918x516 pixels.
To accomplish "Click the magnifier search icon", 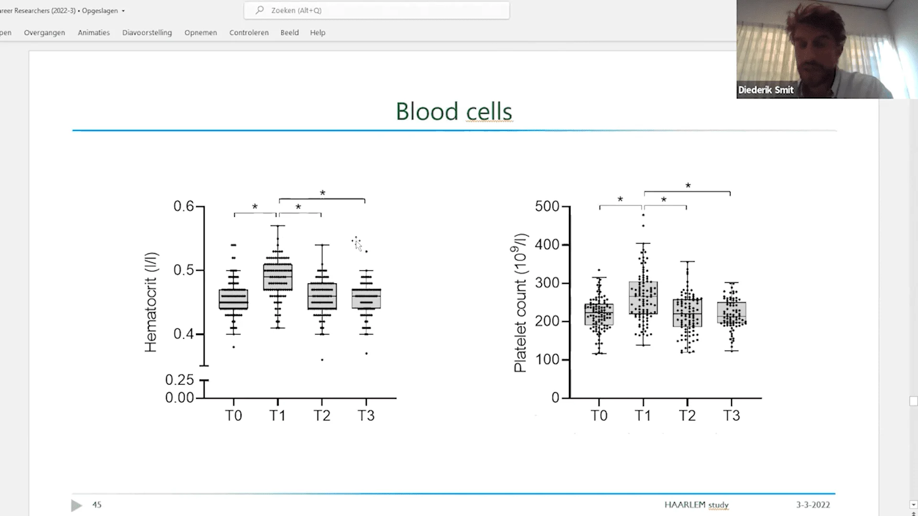I will pos(260,10).
